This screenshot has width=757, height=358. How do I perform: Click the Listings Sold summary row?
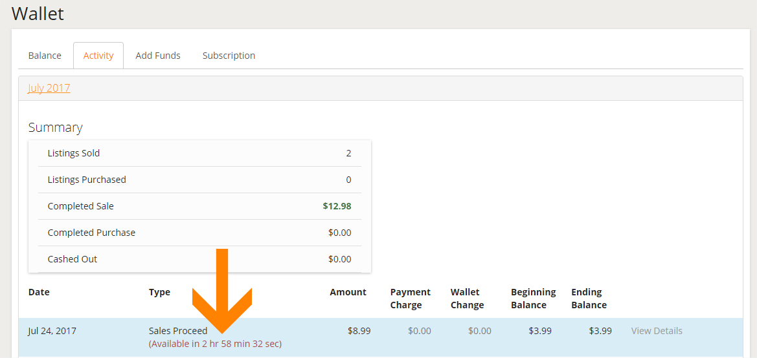(x=199, y=153)
